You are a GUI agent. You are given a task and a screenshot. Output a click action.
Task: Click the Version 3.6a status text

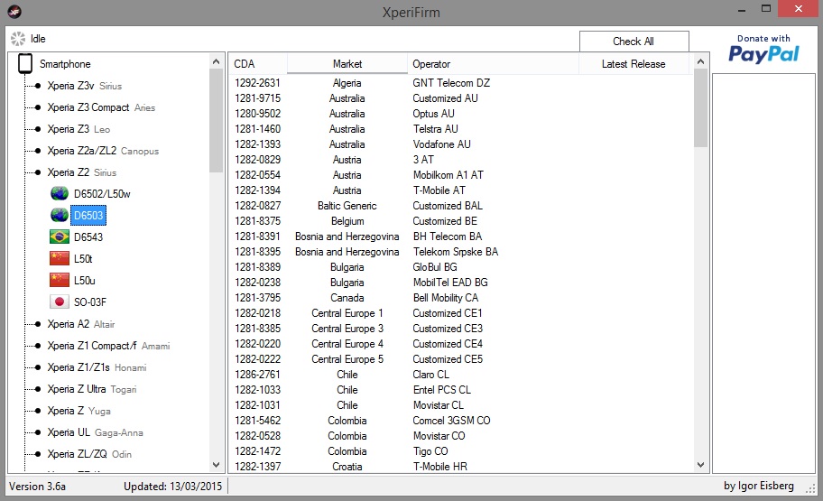tap(37, 487)
